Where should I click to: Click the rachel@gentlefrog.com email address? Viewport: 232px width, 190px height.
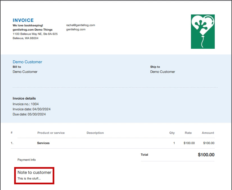coord(81,25)
